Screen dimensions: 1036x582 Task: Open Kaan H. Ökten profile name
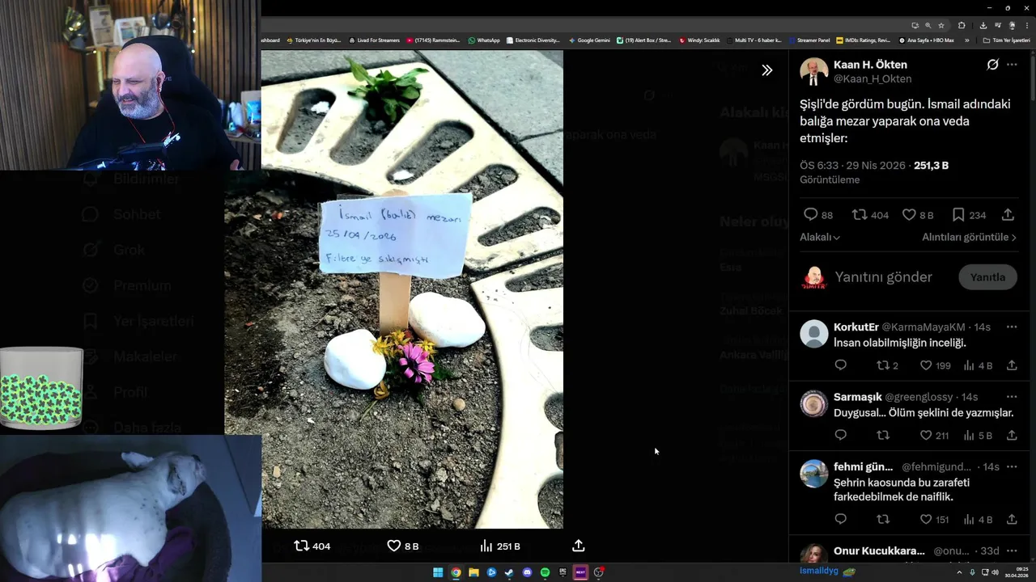[870, 65]
